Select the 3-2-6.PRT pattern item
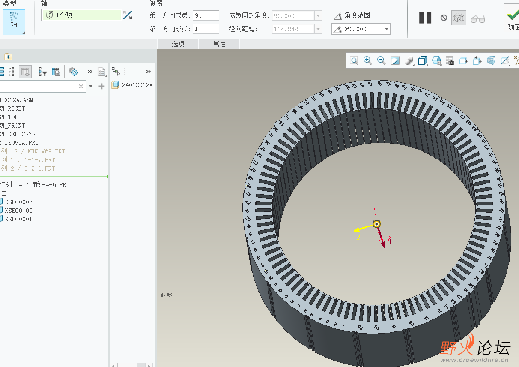Viewport: 519px width, 367px height. point(28,168)
